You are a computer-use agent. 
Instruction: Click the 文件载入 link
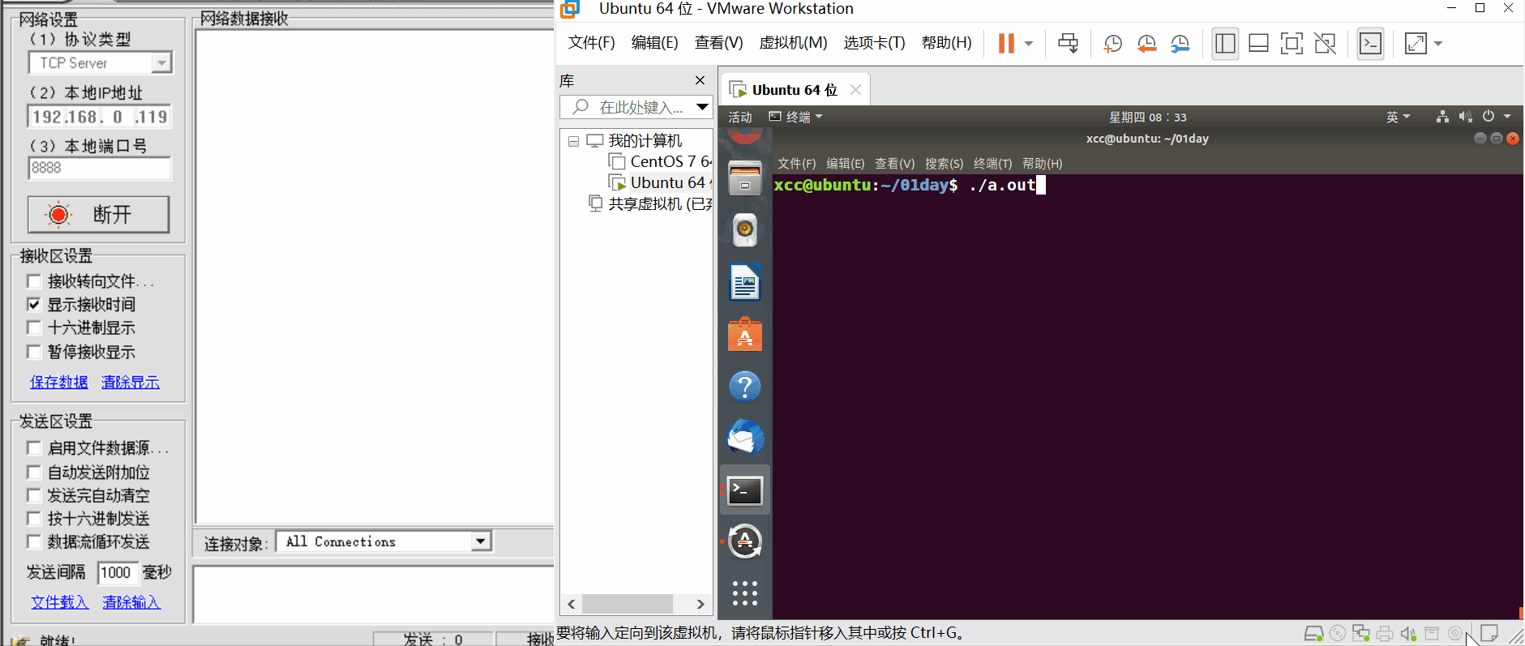click(x=59, y=602)
